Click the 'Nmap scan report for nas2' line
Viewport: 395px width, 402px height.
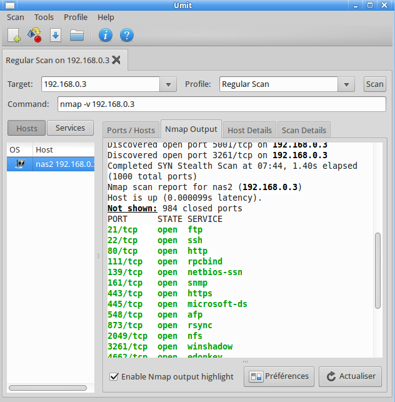click(x=205, y=187)
